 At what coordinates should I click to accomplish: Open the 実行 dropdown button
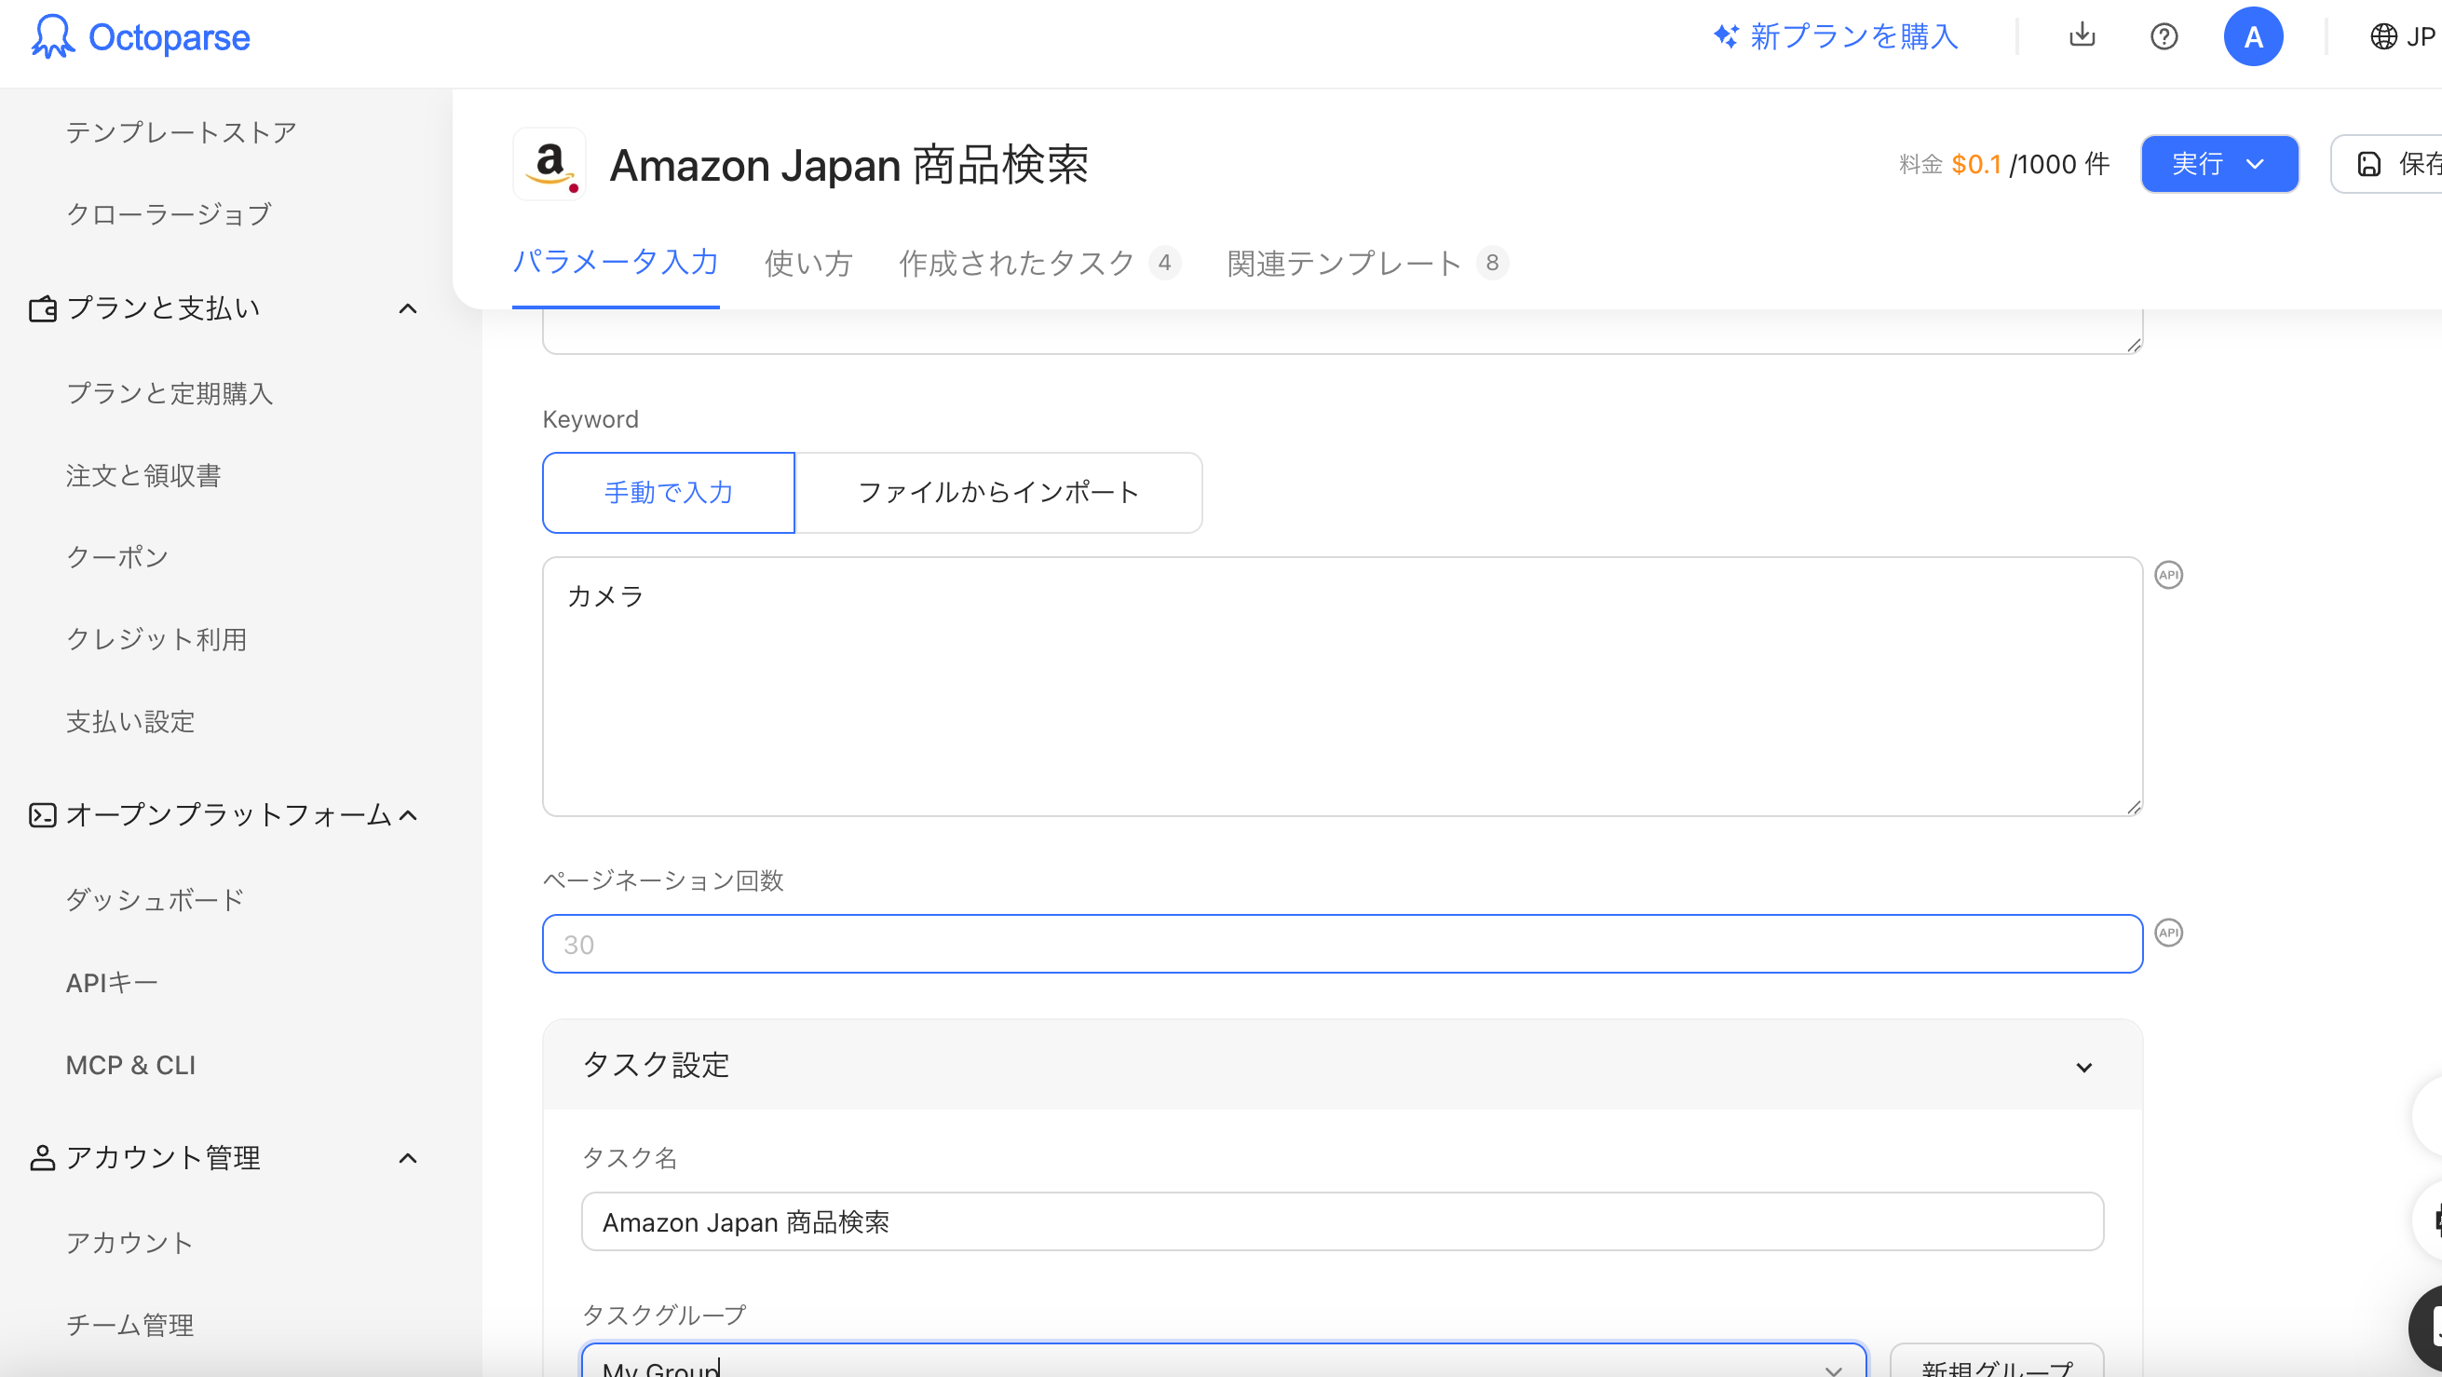(x=2219, y=164)
